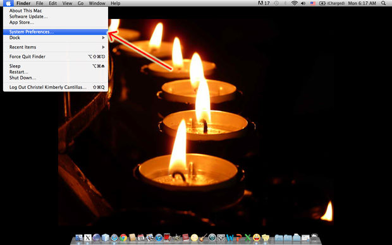This screenshot has height=245, width=392.
Task: Put the Mac to Sleep
Action: coord(56,66)
